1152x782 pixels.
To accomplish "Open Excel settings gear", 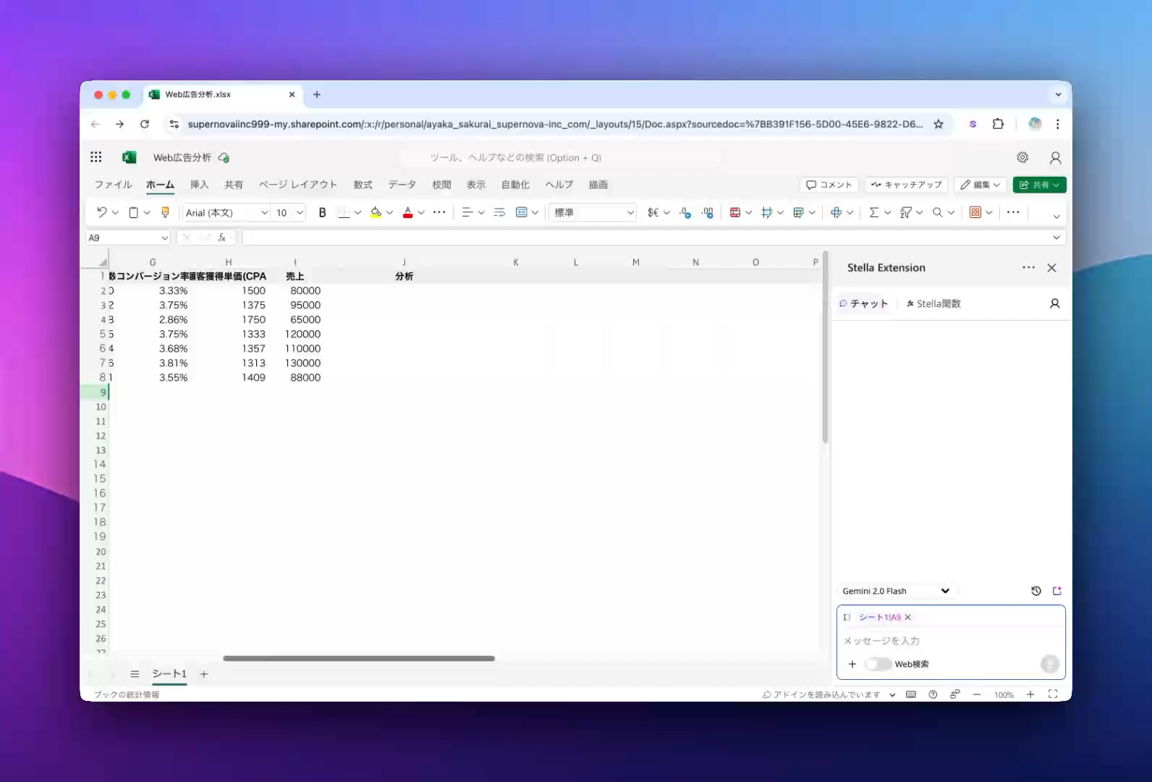I will 1022,157.
